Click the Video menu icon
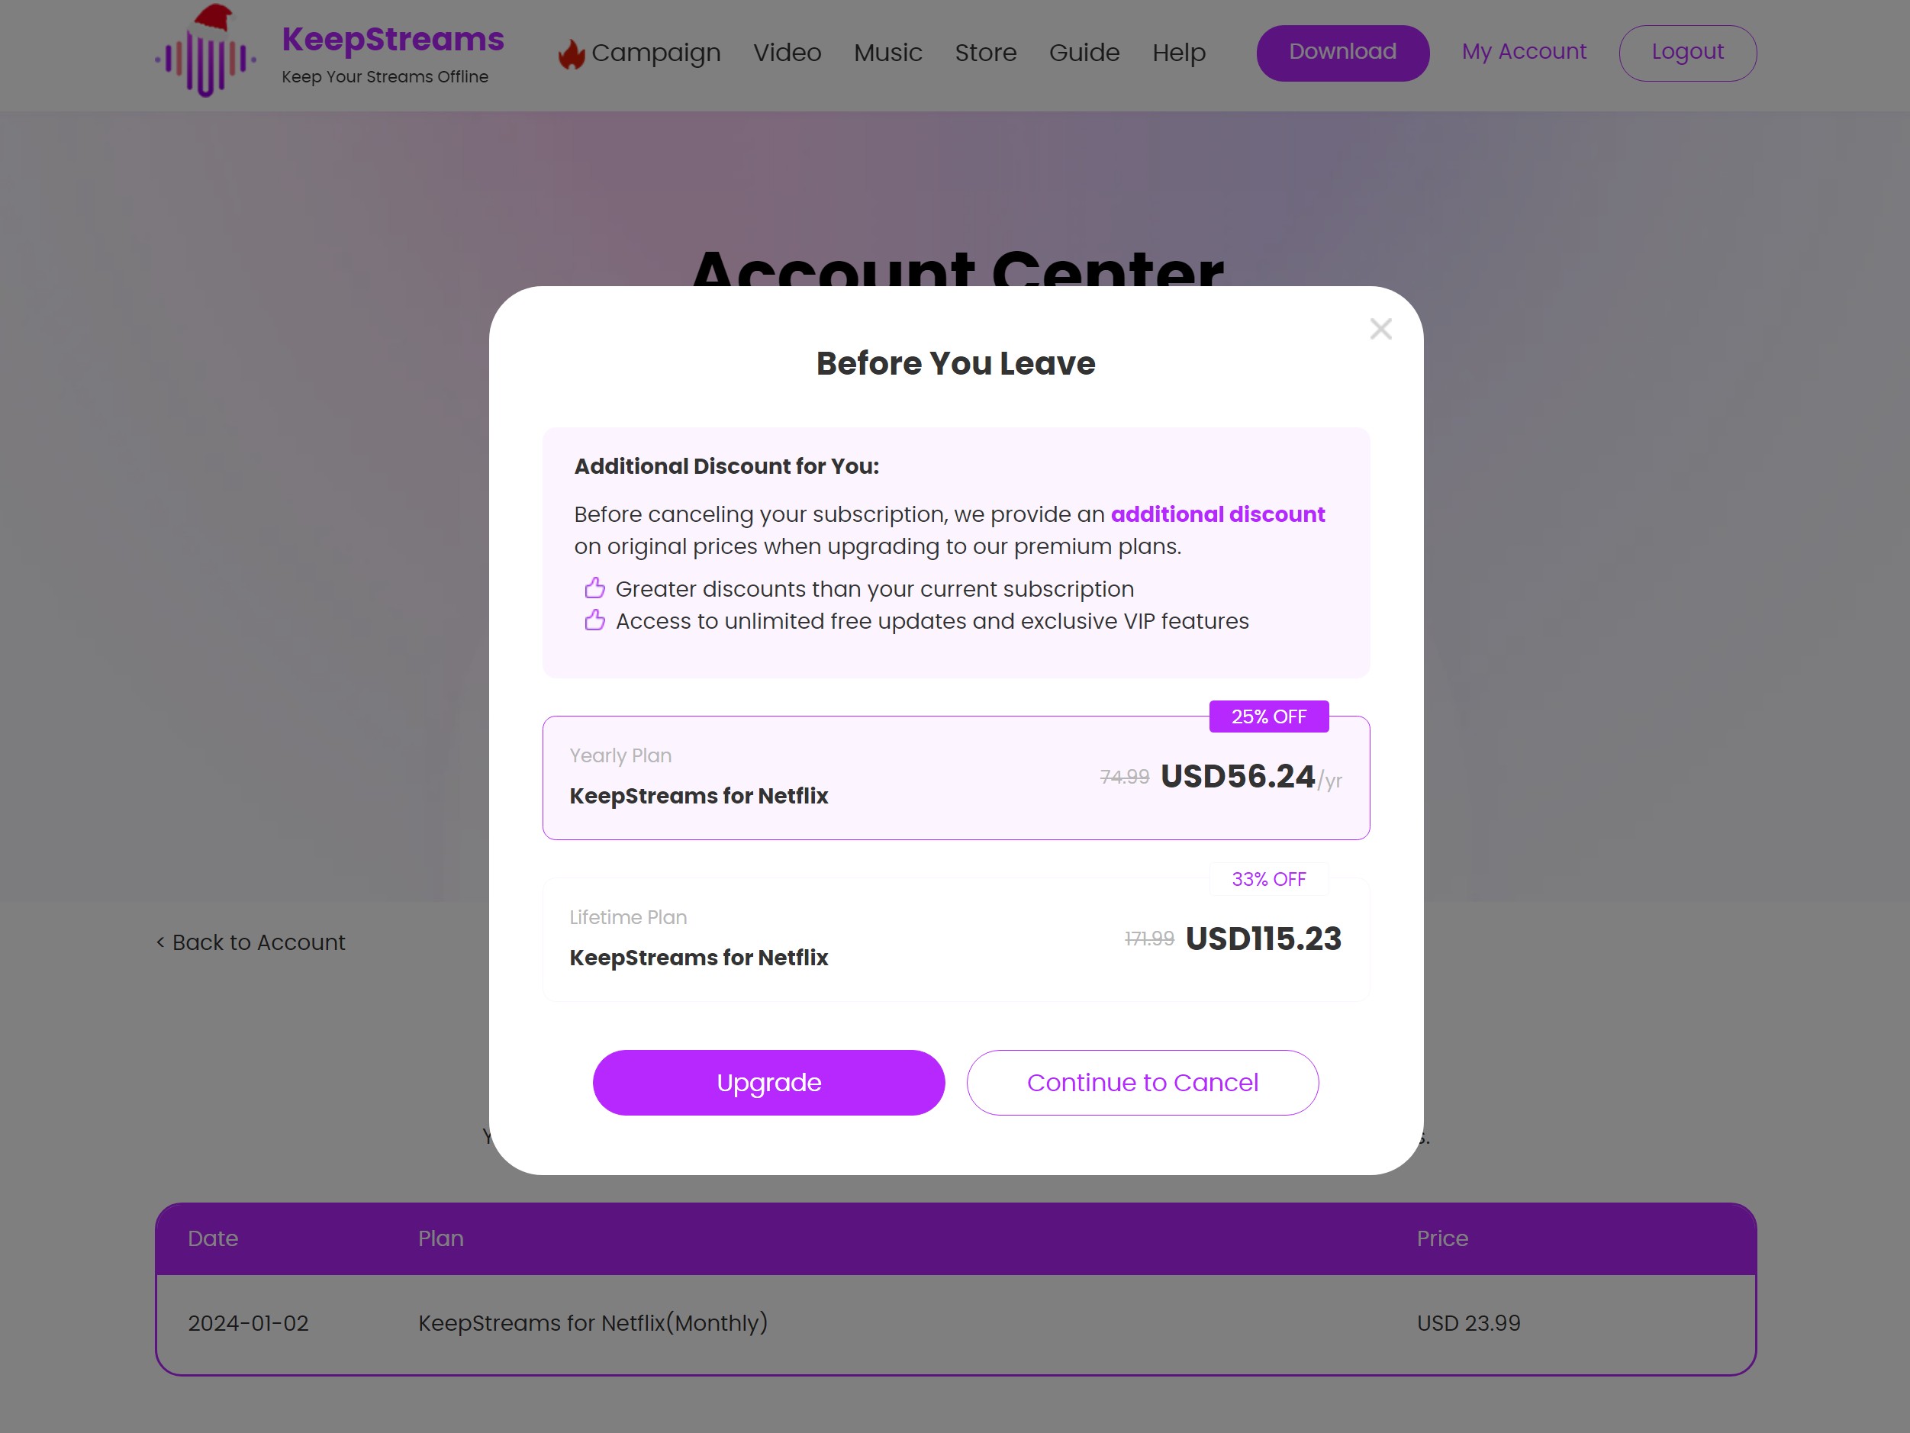 coord(788,53)
